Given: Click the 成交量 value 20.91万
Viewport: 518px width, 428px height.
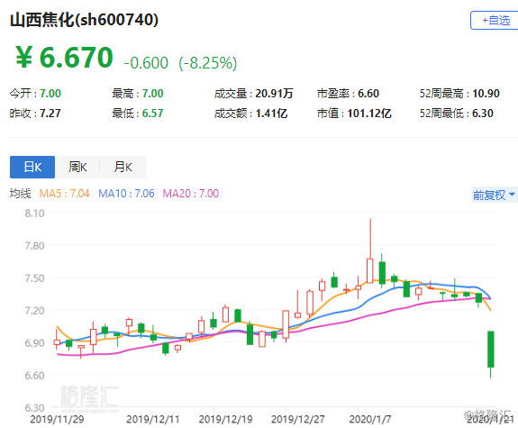Looking at the screenshot, I should (274, 94).
